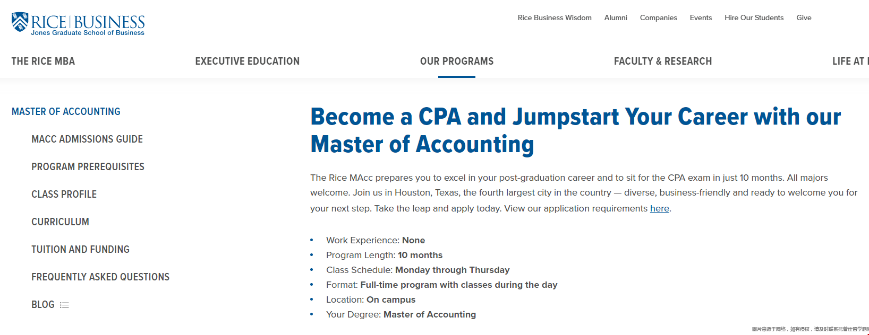Select Our Programs nav tab

pos(457,61)
